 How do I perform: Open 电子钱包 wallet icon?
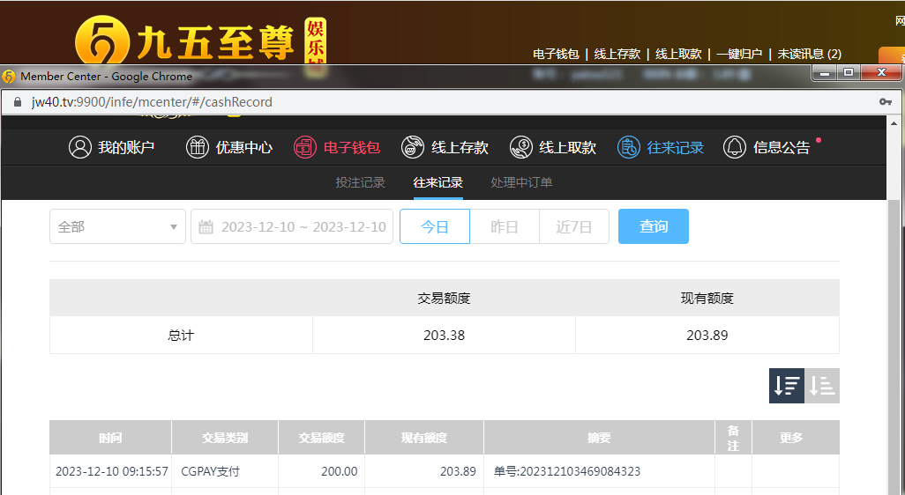pyautogui.click(x=305, y=147)
